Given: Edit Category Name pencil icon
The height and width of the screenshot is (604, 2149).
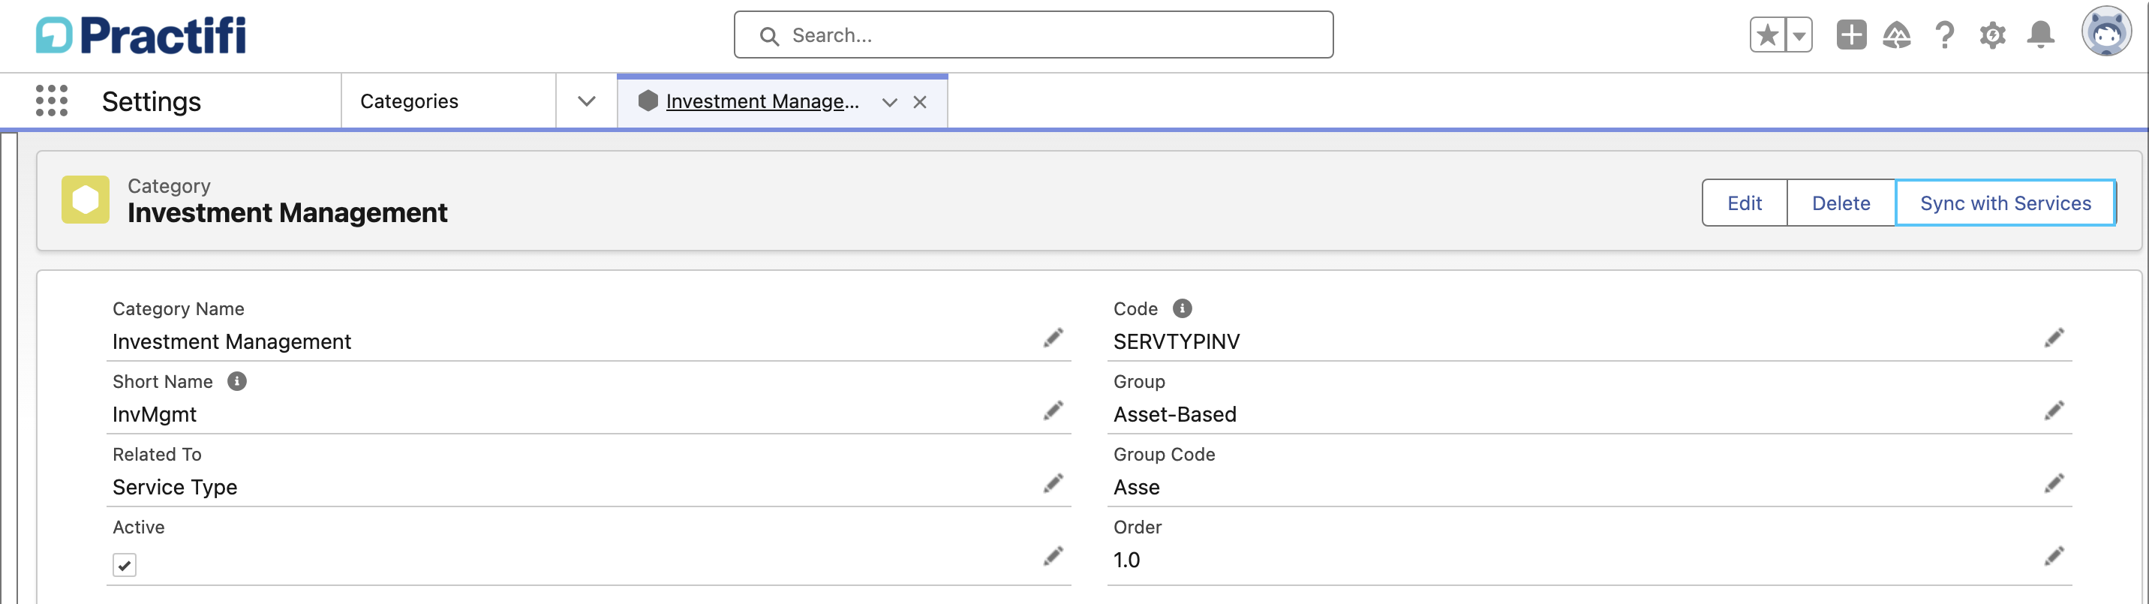Looking at the screenshot, I should coord(1053,338).
